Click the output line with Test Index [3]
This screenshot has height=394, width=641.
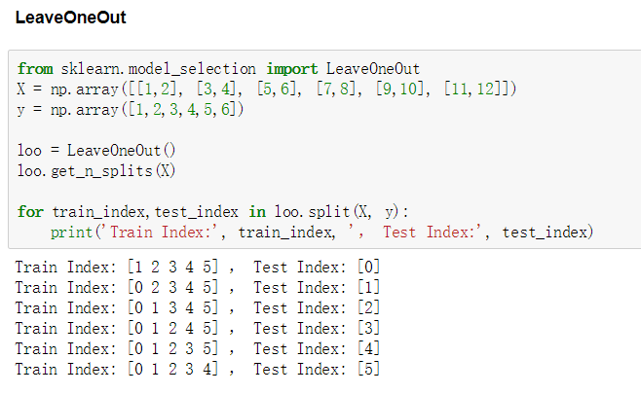[x=198, y=328]
